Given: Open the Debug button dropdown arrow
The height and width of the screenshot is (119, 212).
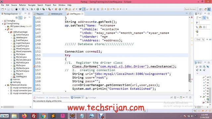Looking at the screenshot, I should [x=34, y=9].
